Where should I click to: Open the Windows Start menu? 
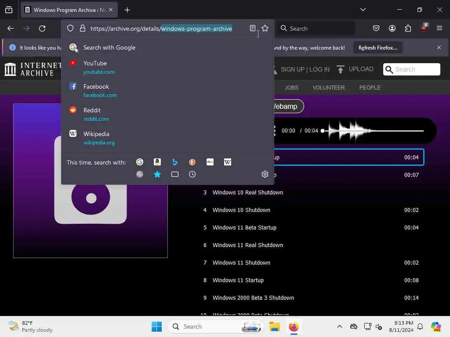(x=157, y=326)
